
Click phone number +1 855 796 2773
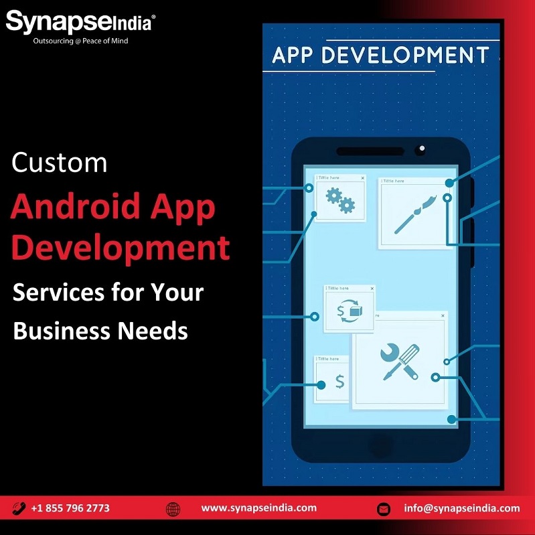[70, 508]
